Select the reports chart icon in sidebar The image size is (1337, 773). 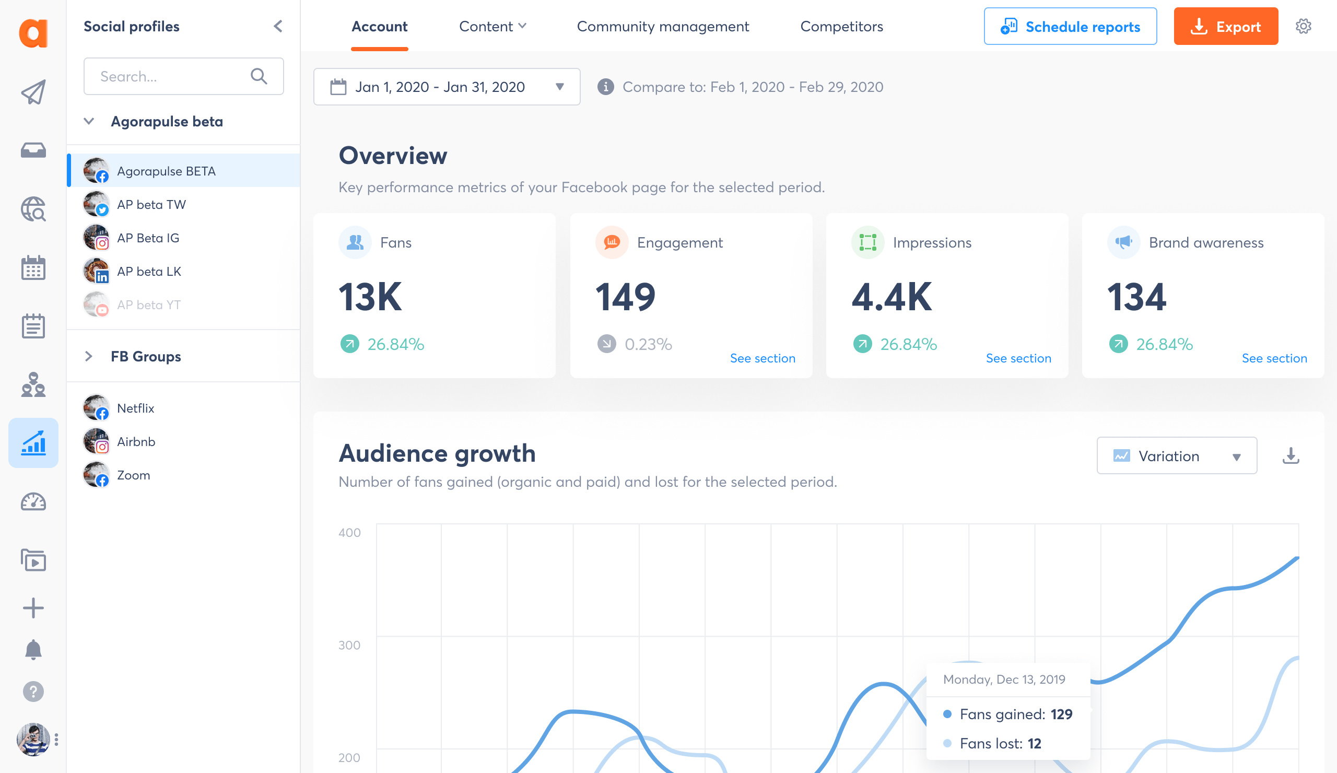pyautogui.click(x=33, y=442)
